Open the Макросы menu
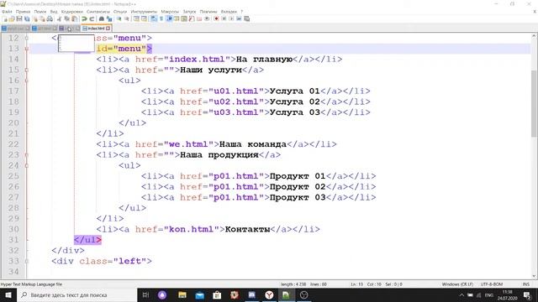The height and width of the screenshot is (302, 538). 170,12
